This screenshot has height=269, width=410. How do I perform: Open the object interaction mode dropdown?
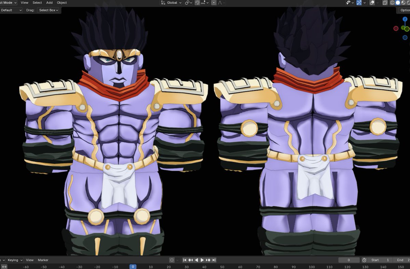[x=8, y=3]
